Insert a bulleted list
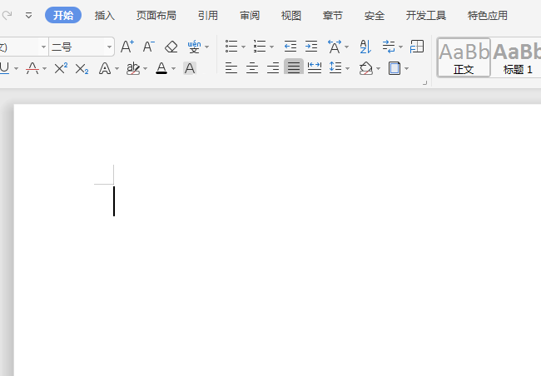This screenshot has height=376, width=541. 231,47
